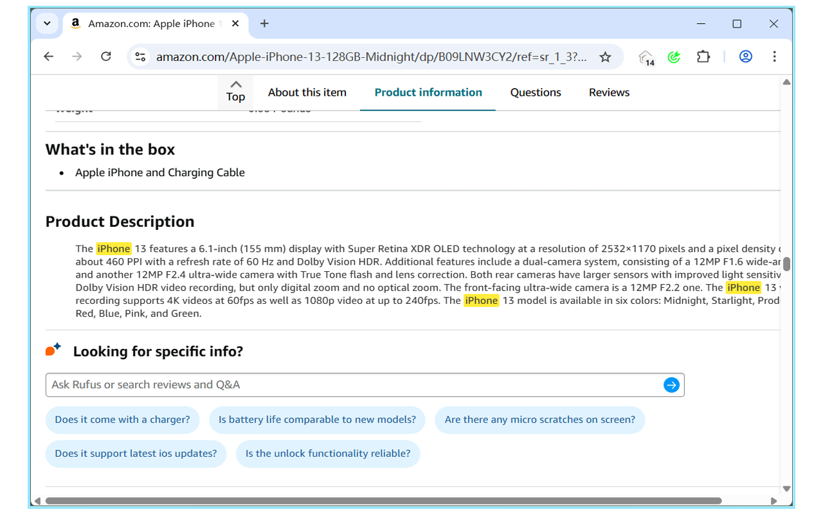Expand the tab search dropdown arrow
This screenshot has width=823, height=514.
tap(47, 24)
